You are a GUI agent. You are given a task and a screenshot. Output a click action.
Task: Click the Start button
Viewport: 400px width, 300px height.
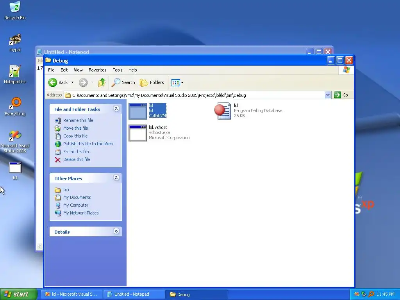click(19, 294)
